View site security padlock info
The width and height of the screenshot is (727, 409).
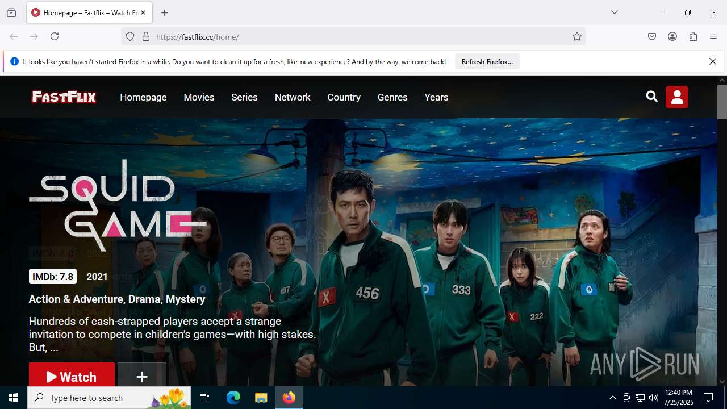pos(146,36)
